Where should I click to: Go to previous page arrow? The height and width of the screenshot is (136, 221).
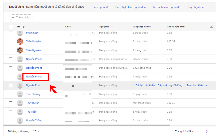198,131
